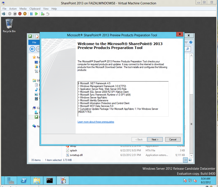Screen dimensions: 218x187
Task: Click the Preparation Tool taskbar icon
Action: click(63, 180)
